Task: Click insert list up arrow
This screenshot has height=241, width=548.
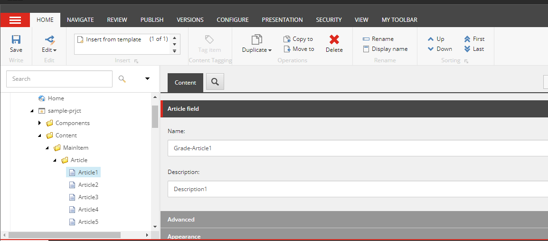Action: (174, 37)
